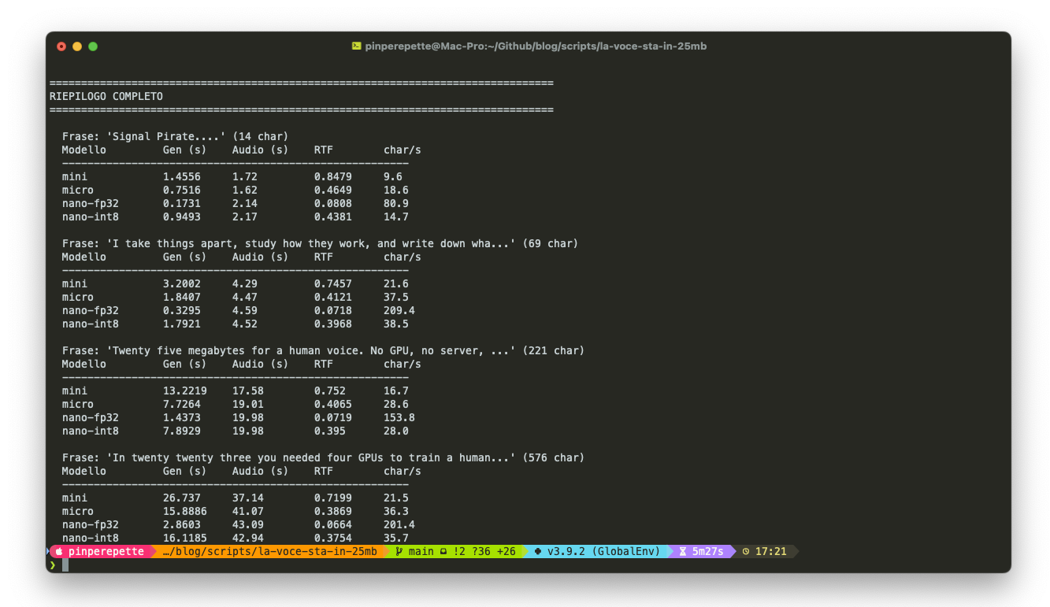The width and height of the screenshot is (1050, 607).
Task: Click the RIEPILOGO COMPLETO header line
Action: (x=106, y=95)
